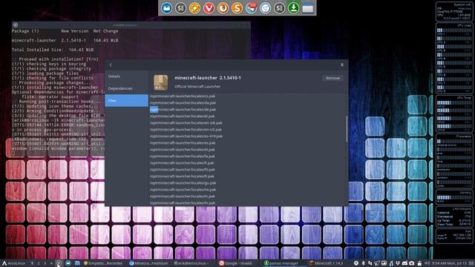475x267 pixels.
Task: Focus the erik@ArcoLinux terminal taskbar entry
Action: click(191, 263)
